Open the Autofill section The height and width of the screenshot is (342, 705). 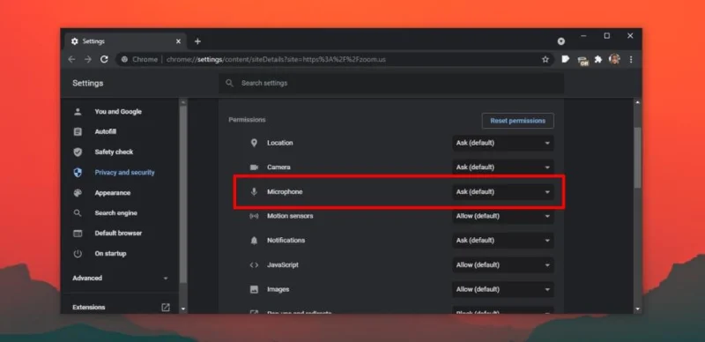pyautogui.click(x=106, y=132)
